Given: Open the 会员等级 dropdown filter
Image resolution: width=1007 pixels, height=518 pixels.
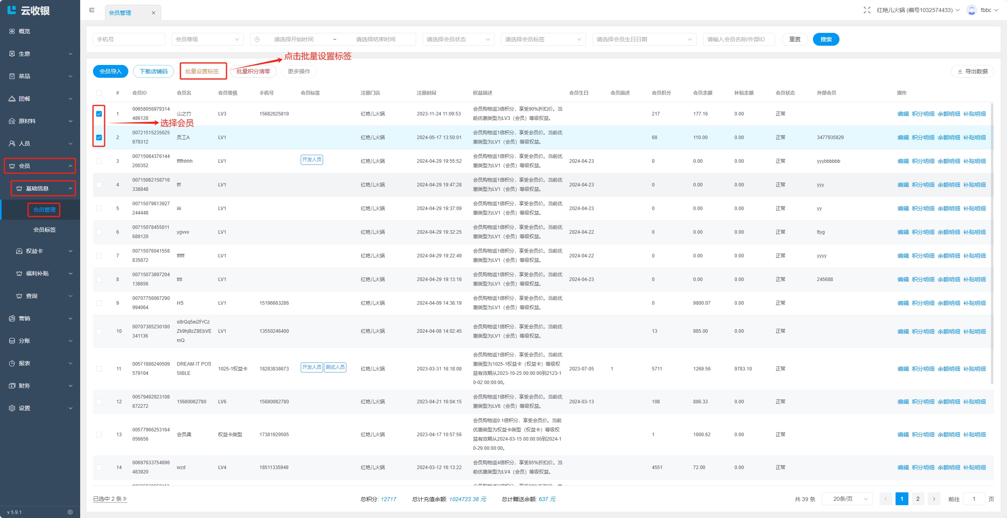Looking at the screenshot, I should 207,39.
